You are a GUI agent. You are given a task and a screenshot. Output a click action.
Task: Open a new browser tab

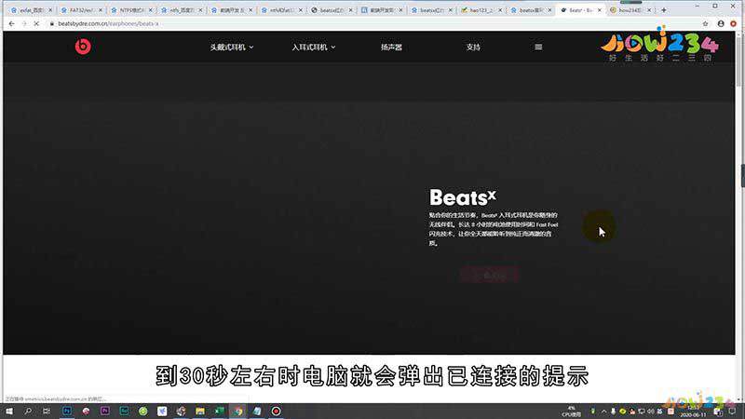[664, 9]
